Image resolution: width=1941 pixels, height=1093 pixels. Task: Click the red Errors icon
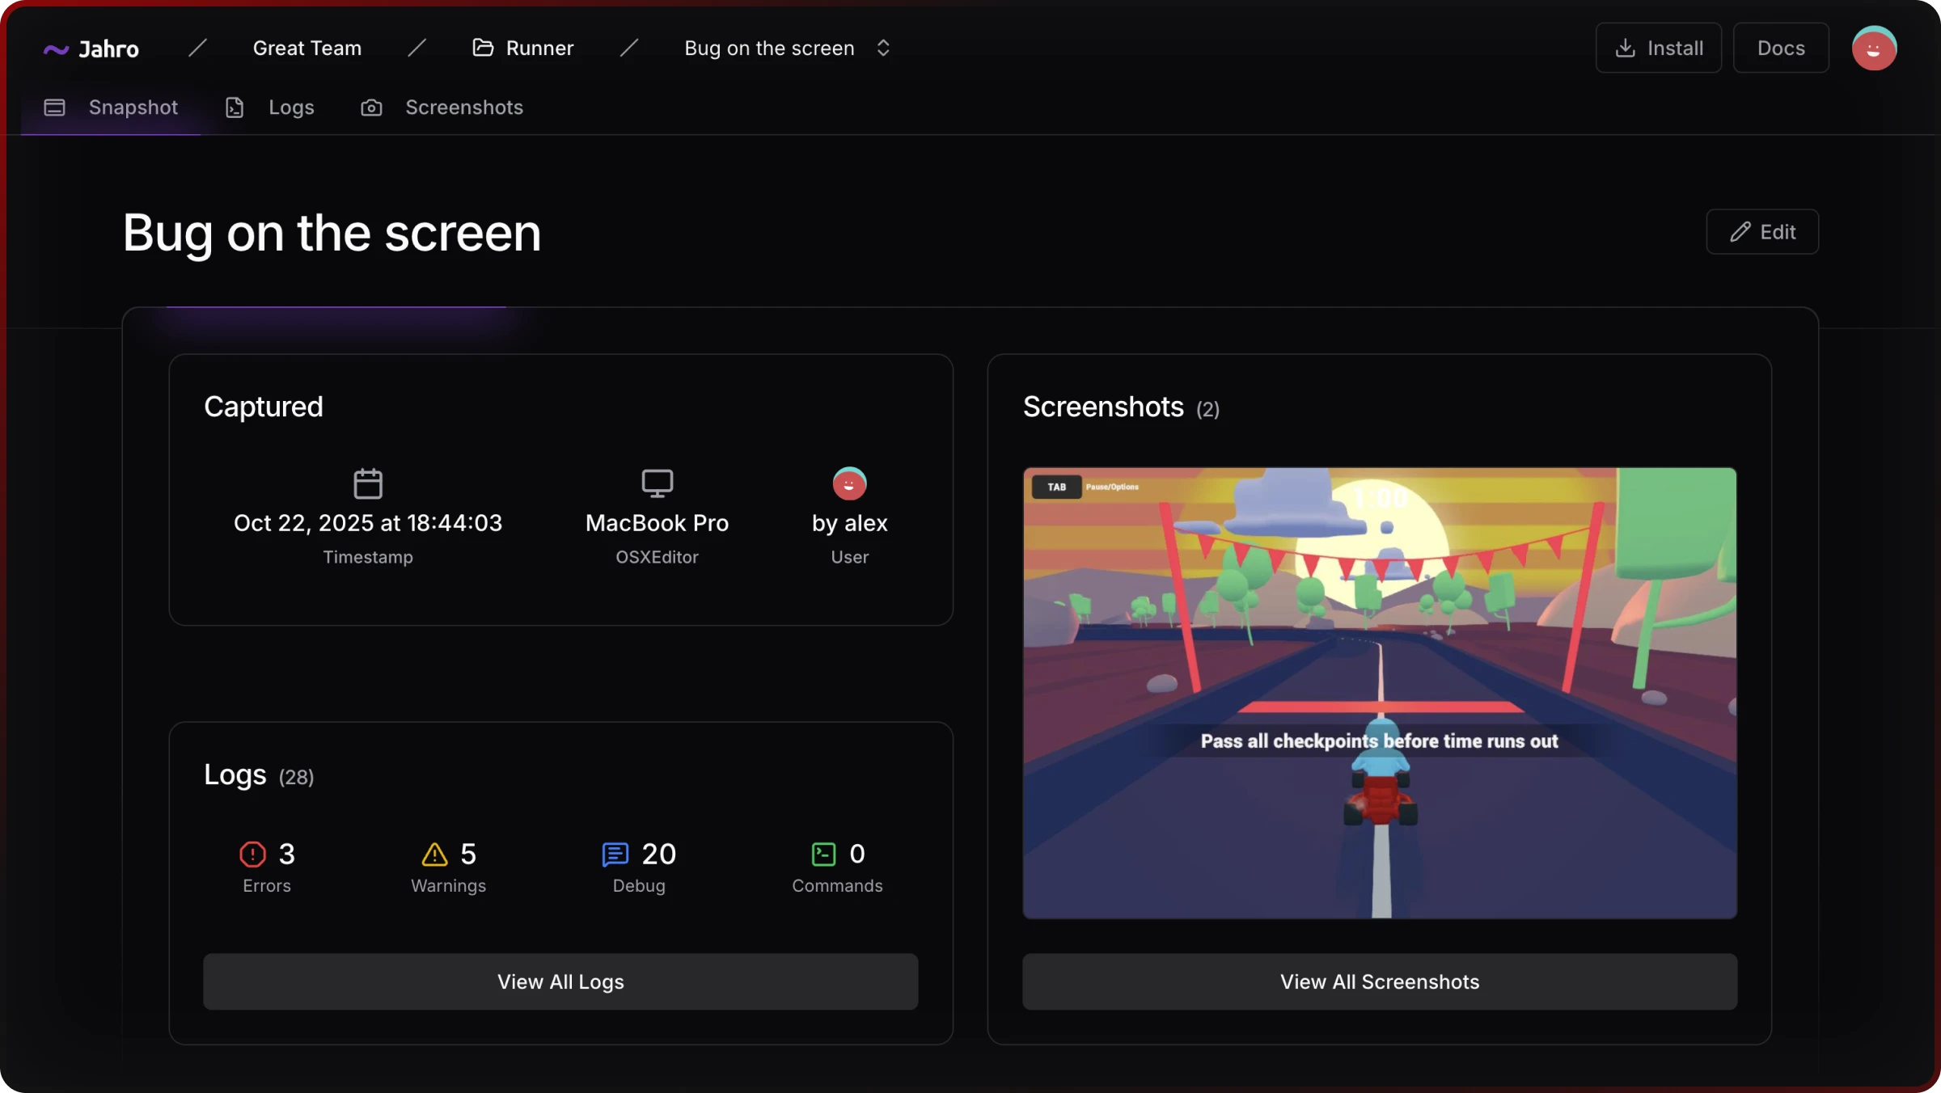point(252,854)
